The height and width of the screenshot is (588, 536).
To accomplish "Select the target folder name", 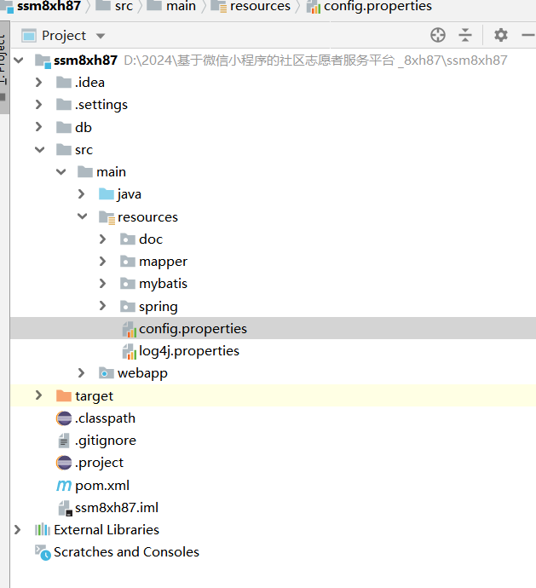I will [94, 396].
